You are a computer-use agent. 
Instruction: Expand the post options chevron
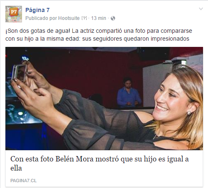coord(201,9)
